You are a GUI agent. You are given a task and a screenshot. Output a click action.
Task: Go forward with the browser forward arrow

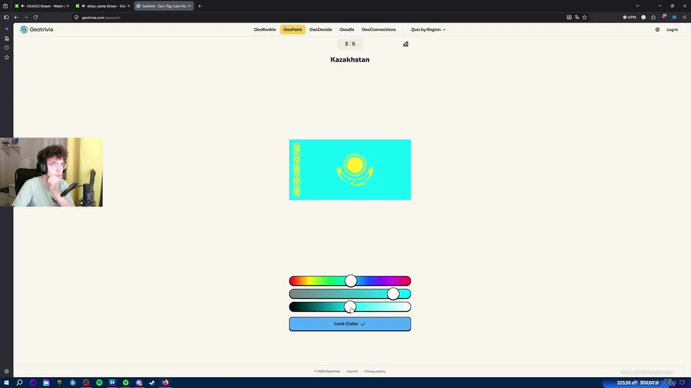tap(25, 17)
